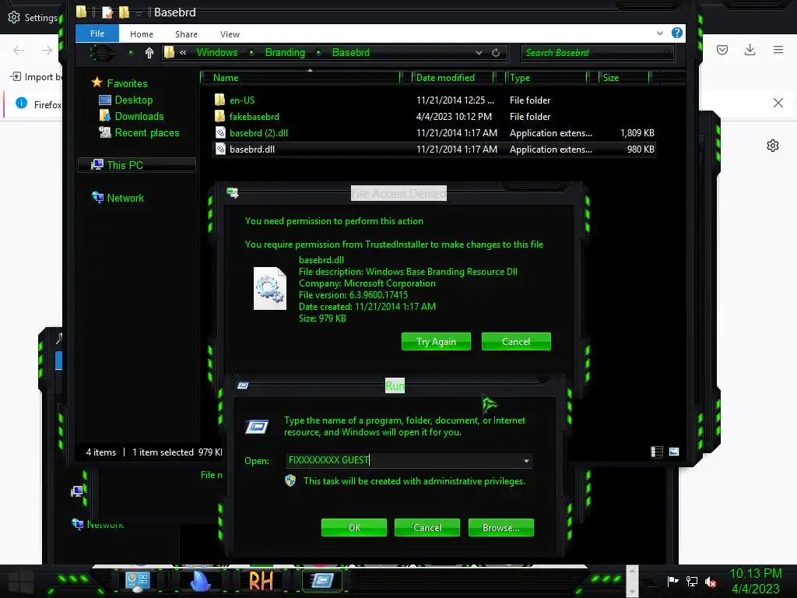Open the blue fin taskbar app
The height and width of the screenshot is (598, 797).
pyautogui.click(x=199, y=581)
